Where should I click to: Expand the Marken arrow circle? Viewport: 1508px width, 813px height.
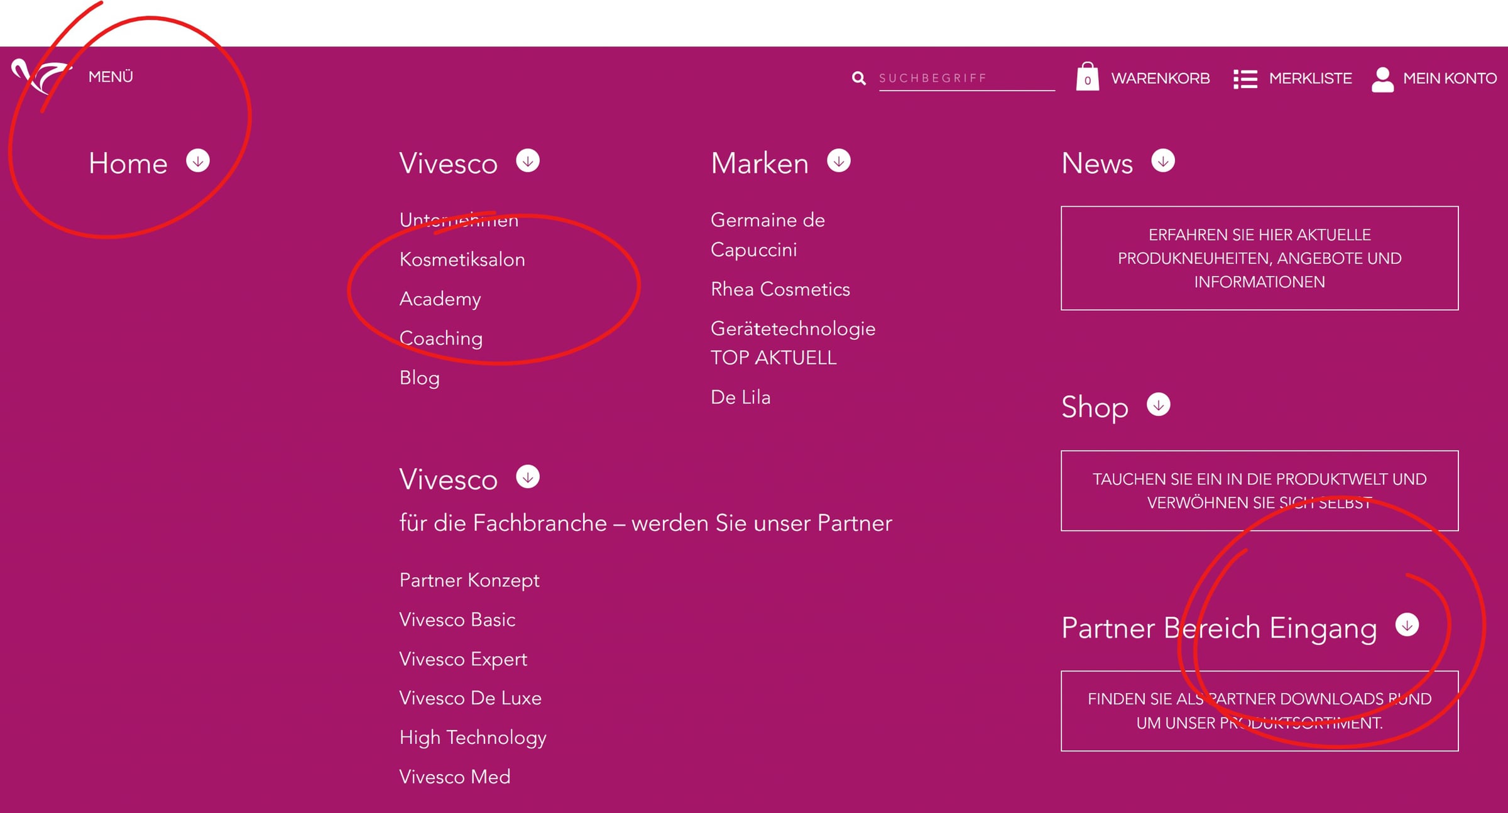[839, 161]
